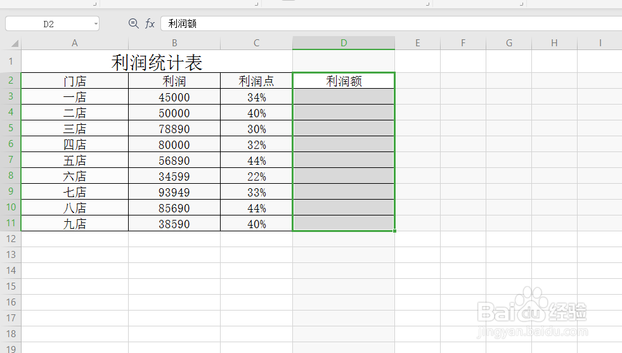Click the cell 三店
This screenshot has width=622, height=353.
75,129
